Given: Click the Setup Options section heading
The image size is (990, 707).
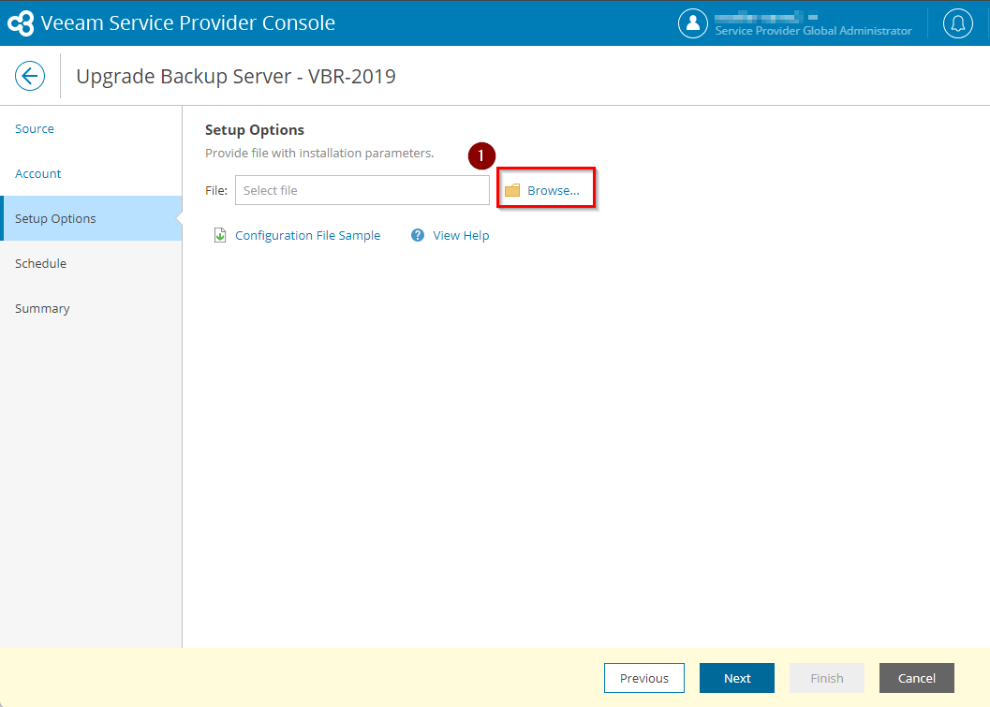Looking at the screenshot, I should (x=255, y=130).
